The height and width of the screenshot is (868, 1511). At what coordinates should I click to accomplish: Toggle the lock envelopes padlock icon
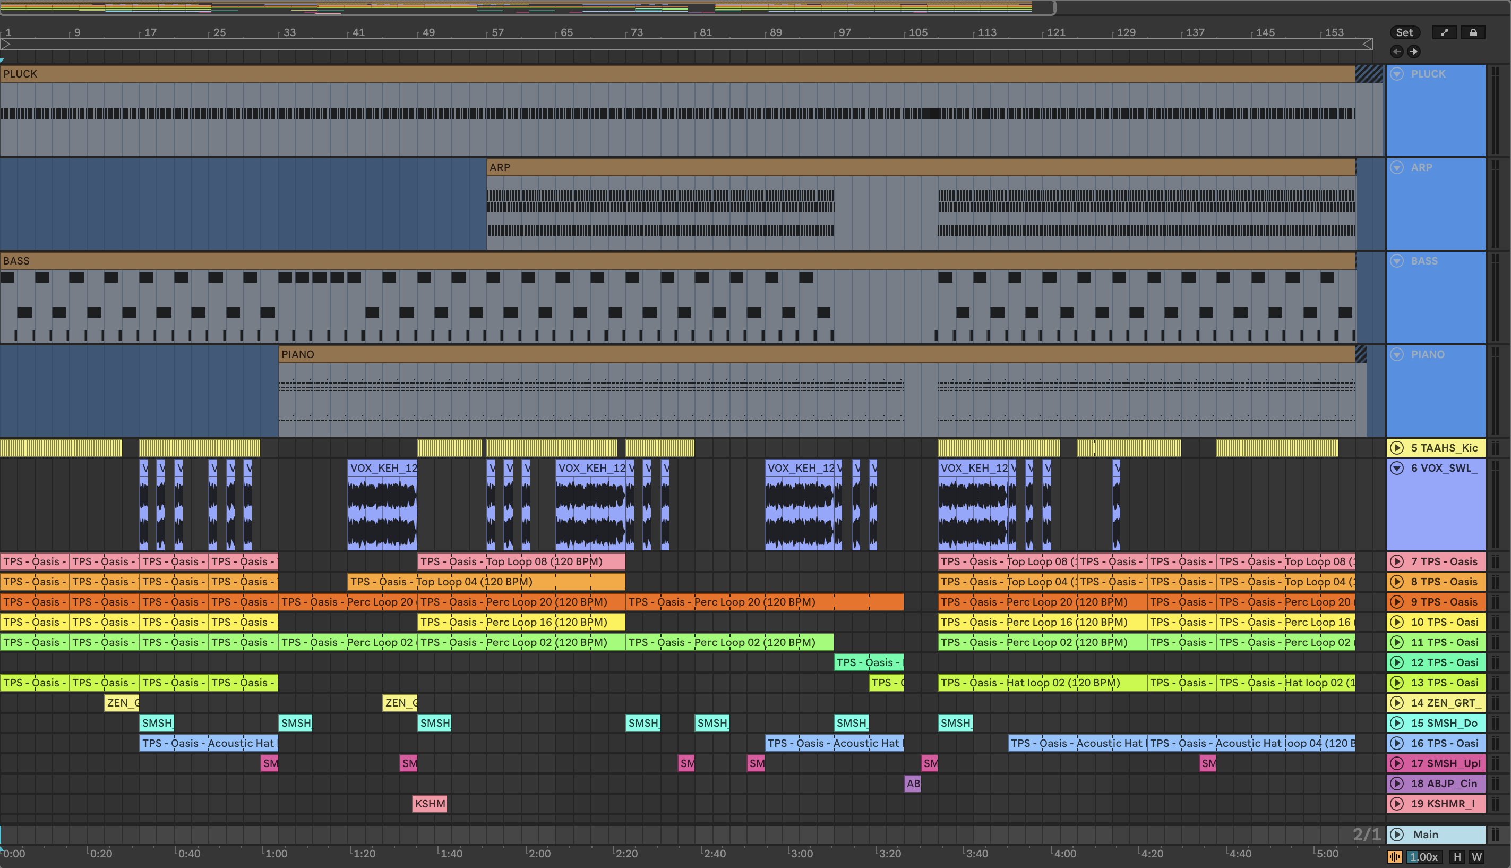coord(1473,33)
